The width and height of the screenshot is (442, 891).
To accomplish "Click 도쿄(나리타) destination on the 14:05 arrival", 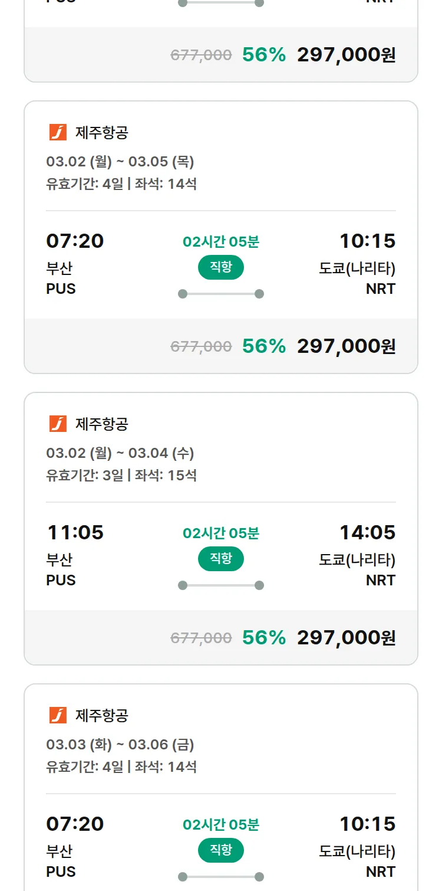I will 357,560.
